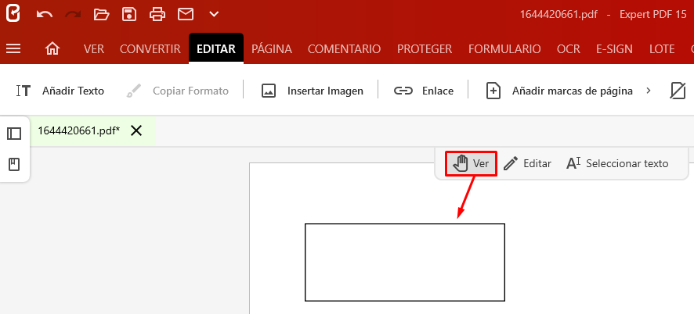Send PDF by email envelope icon
694x314 pixels.
(186, 14)
